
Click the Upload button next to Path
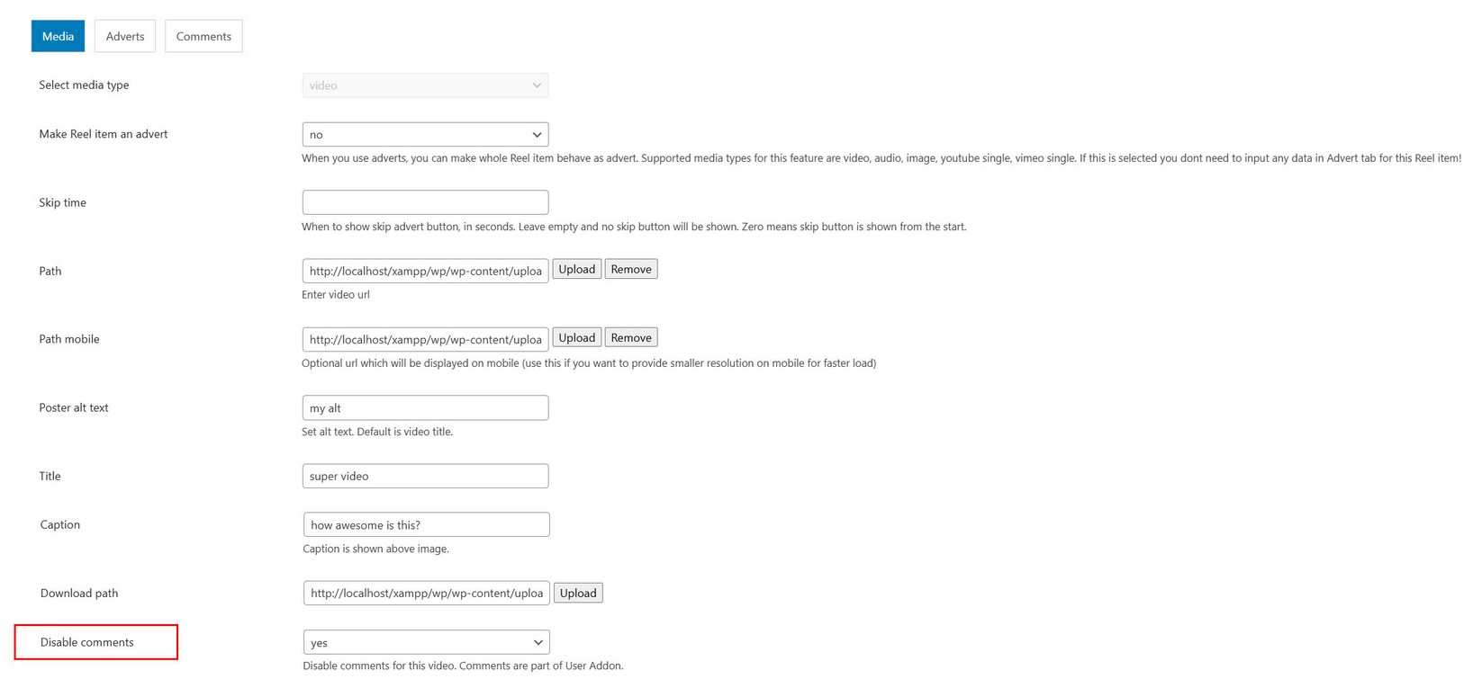point(576,269)
